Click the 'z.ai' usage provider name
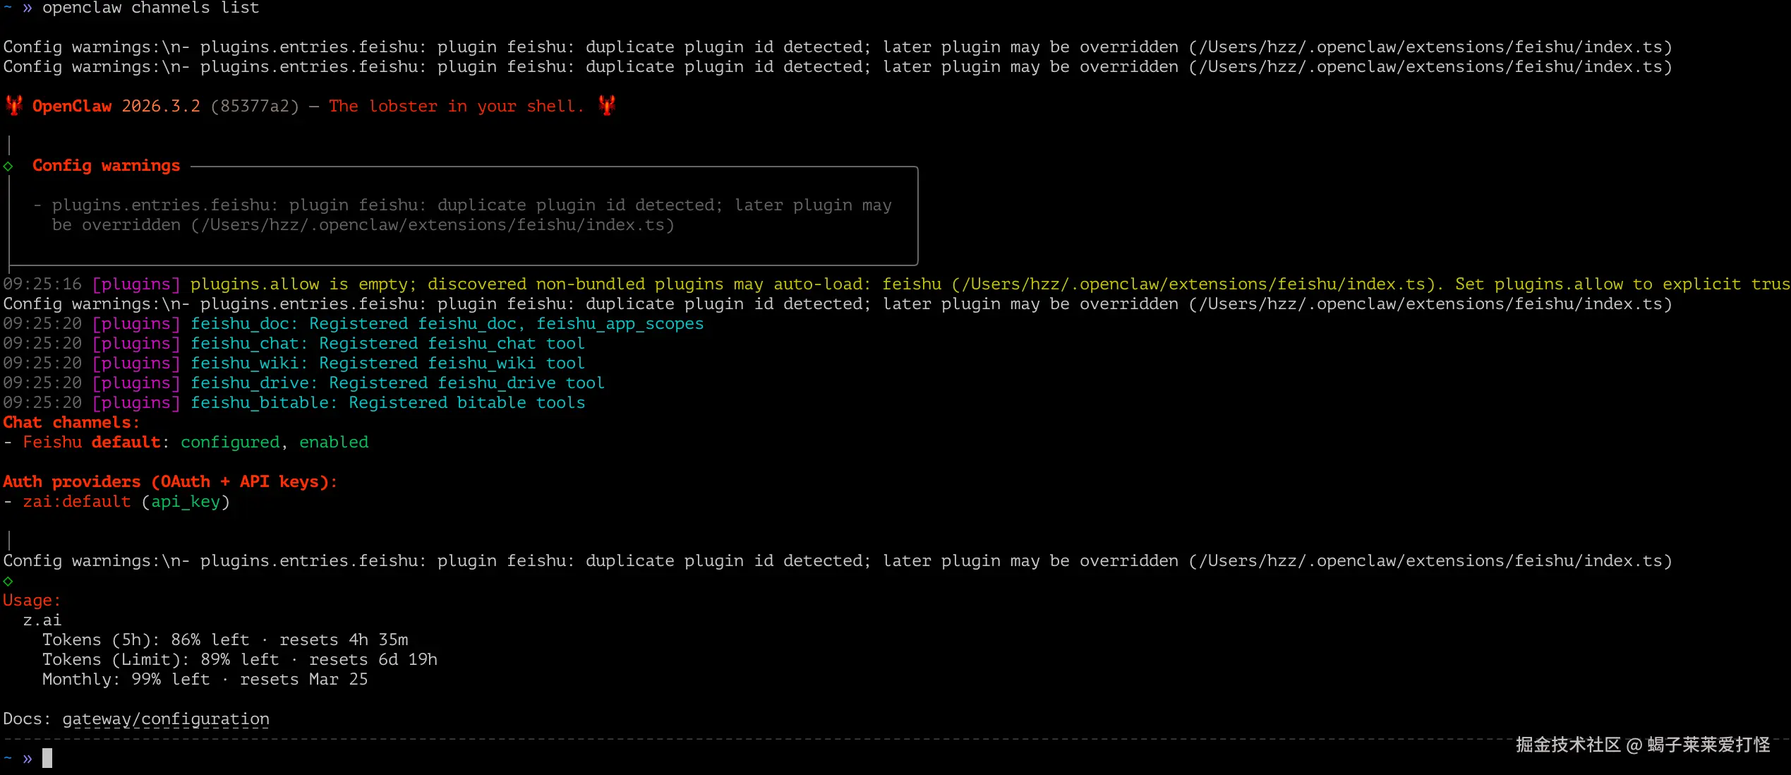The width and height of the screenshot is (1791, 775). coord(42,620)
